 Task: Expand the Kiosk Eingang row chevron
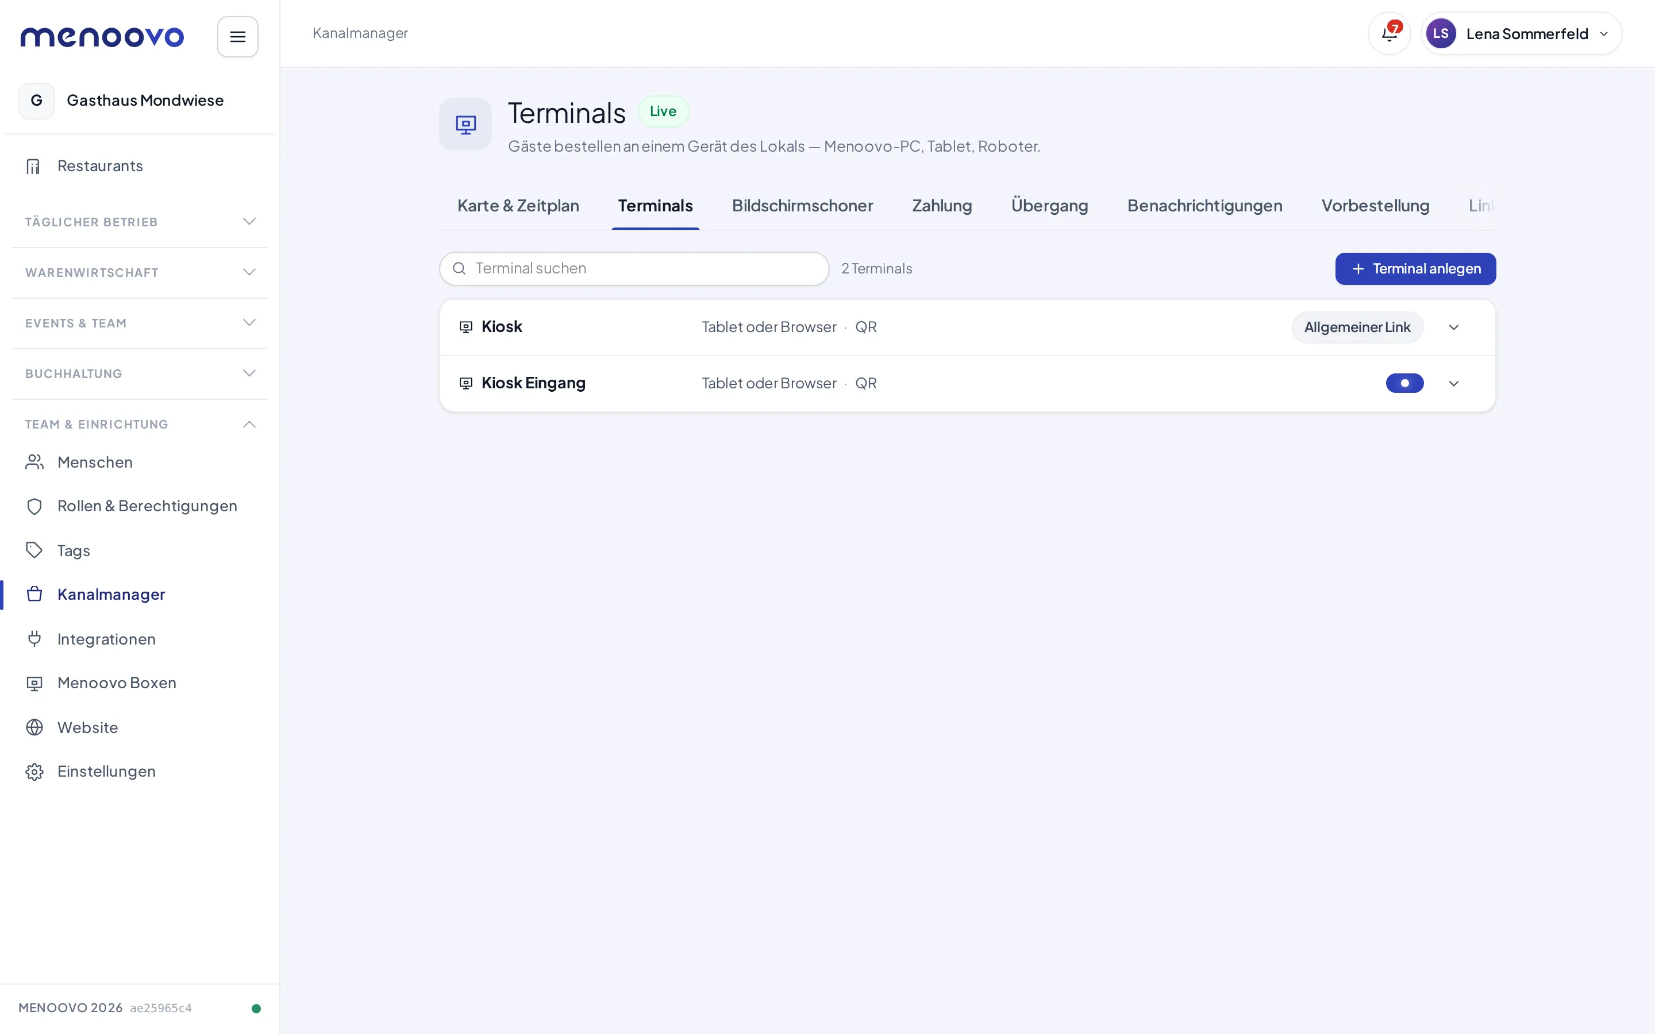(1453, 383)
